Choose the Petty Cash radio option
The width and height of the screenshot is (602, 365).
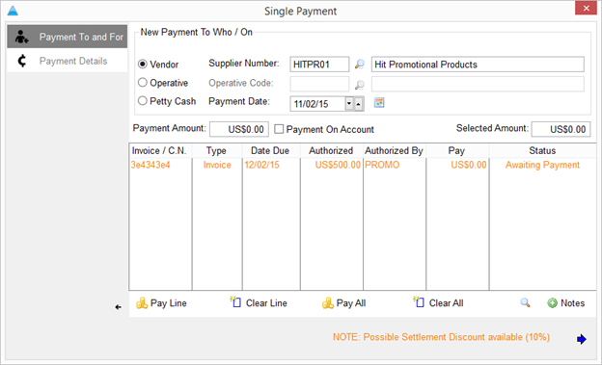pos(143,101)
